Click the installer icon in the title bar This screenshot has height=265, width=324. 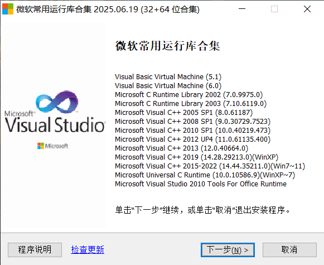[8, 9]
